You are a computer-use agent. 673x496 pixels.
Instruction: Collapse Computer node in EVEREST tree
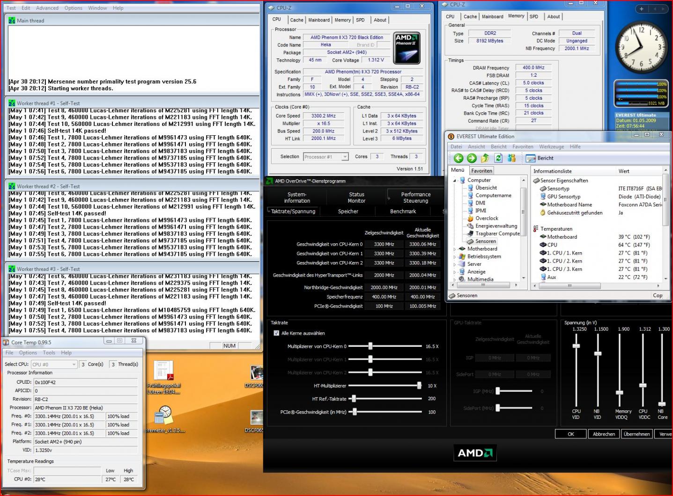click(x=454, y=180)
